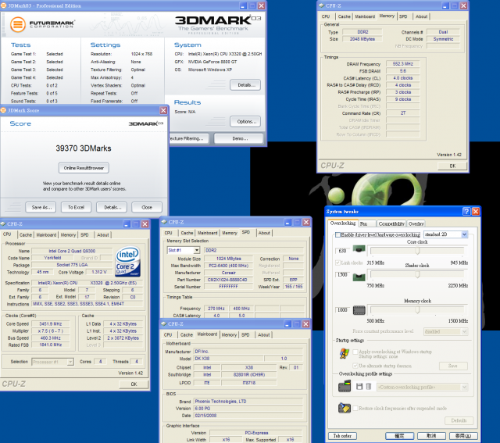Close the System tweaks dialog
The image size is (500, 443).
coord(476,211)
